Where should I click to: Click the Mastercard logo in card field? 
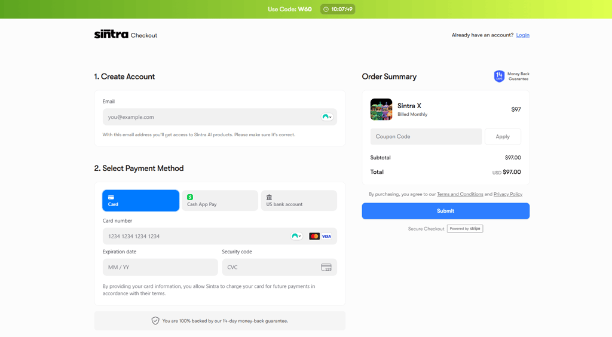click(x=314, y=236)
